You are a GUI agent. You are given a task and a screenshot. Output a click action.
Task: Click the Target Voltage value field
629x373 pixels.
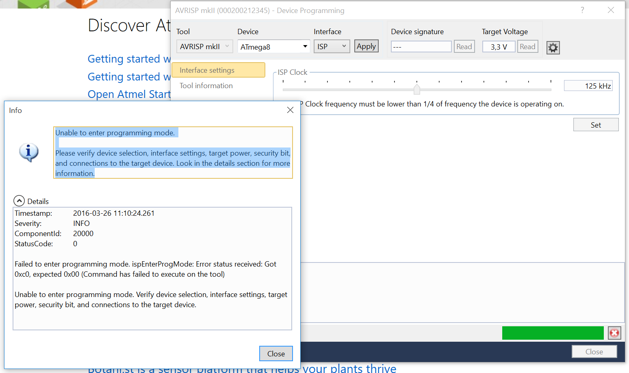click(499, 47)
